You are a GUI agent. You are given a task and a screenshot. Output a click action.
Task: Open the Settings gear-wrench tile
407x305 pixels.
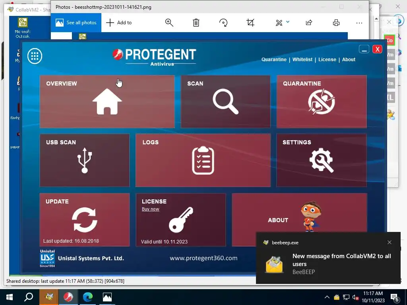tap(321, 160)
